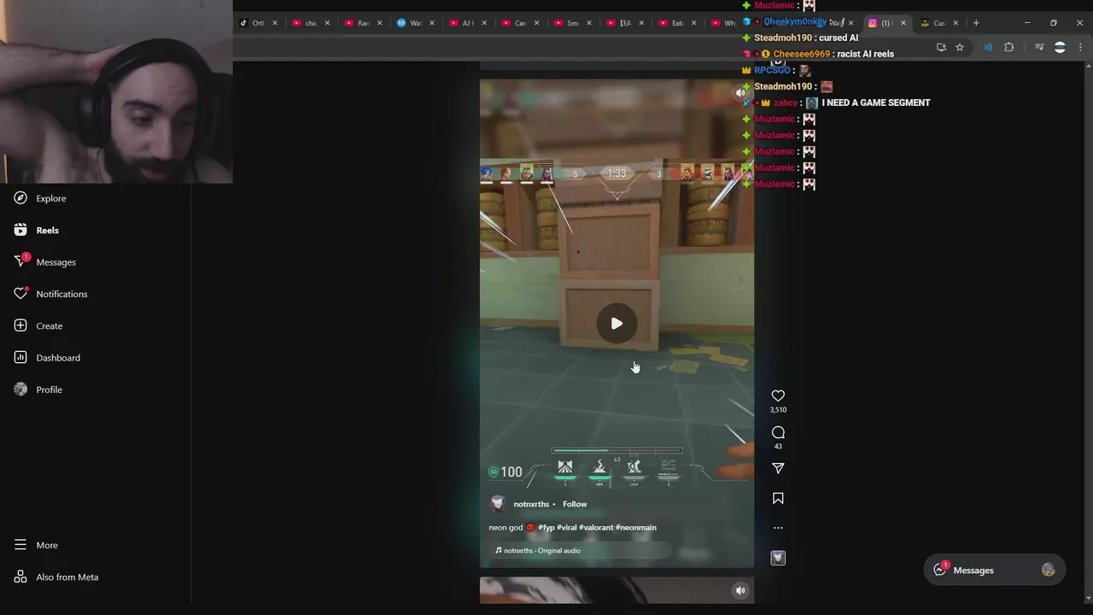The height and width of the screenshot is (615, 1093).
Task: Open Explore in the Instagram sidebar
Action: click(40, 198)
